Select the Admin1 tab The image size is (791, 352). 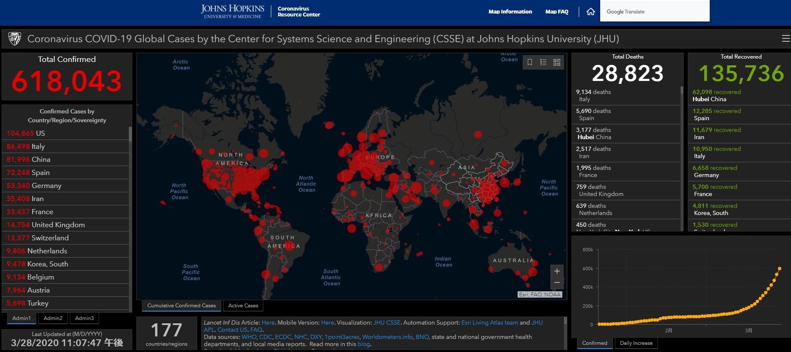[x=21, y=318]
